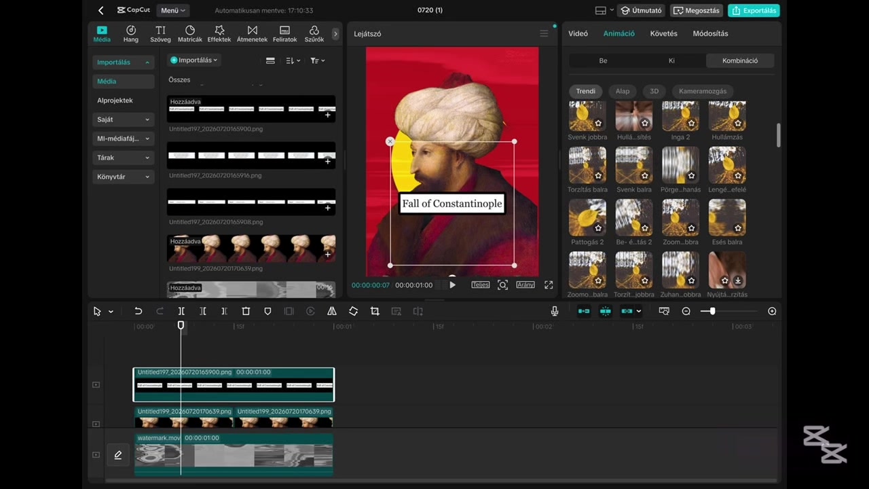Open the Feliratok captions panel
The width and height of the screenshot is (869, 489).
(x=284, y=34)
